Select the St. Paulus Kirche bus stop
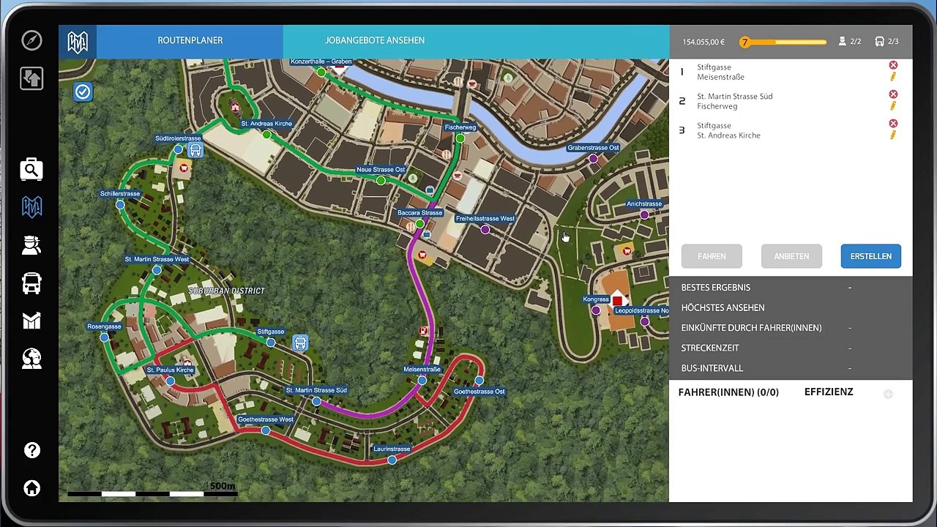 tap(170, 381)
